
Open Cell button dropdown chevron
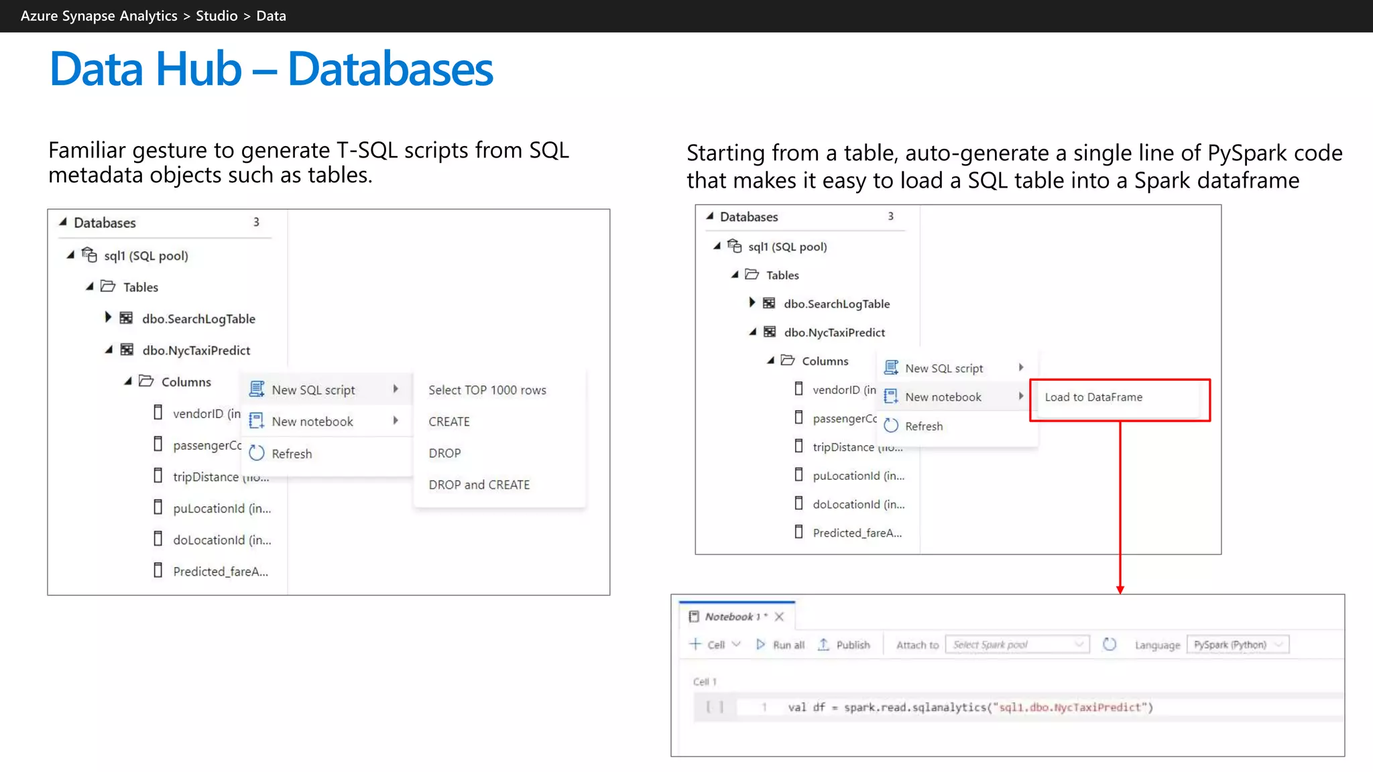coord(736,644)
